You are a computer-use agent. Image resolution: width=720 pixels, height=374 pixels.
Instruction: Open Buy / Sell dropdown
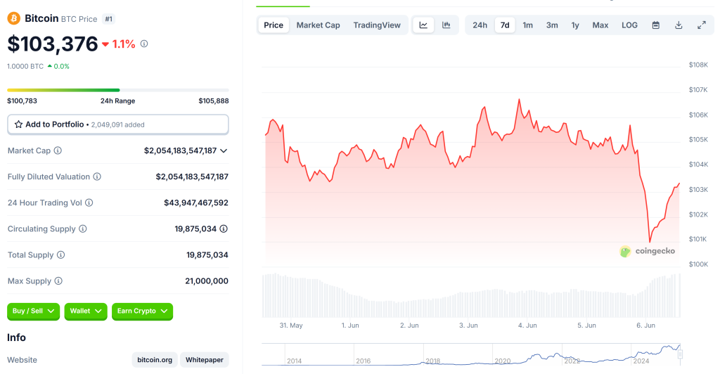34,311
